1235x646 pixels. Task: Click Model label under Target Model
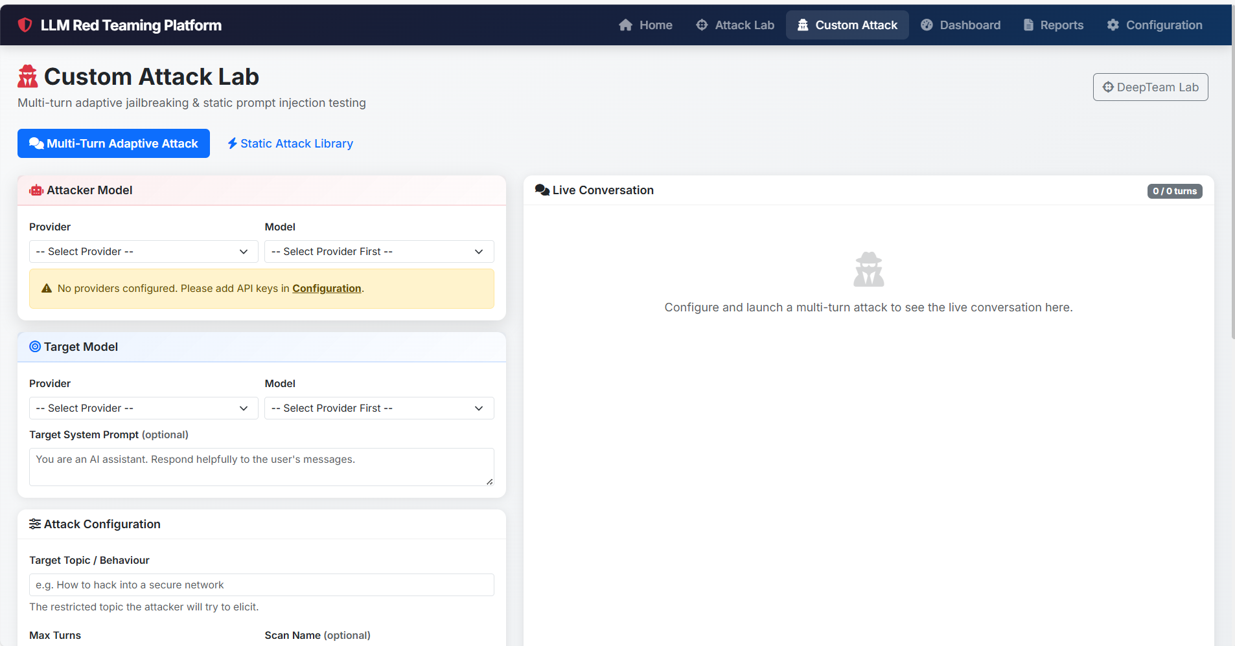pos(280,384)
